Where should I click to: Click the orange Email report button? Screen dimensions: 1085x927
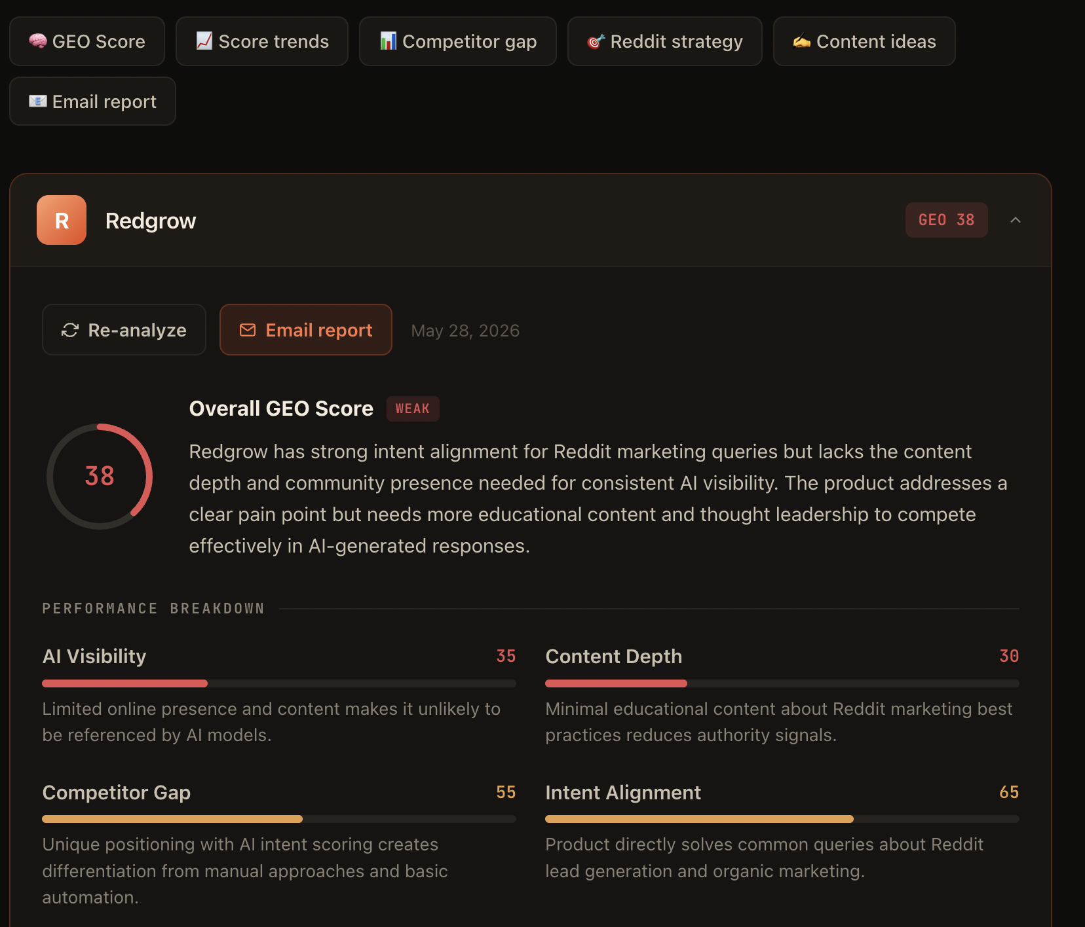(306, 330)
